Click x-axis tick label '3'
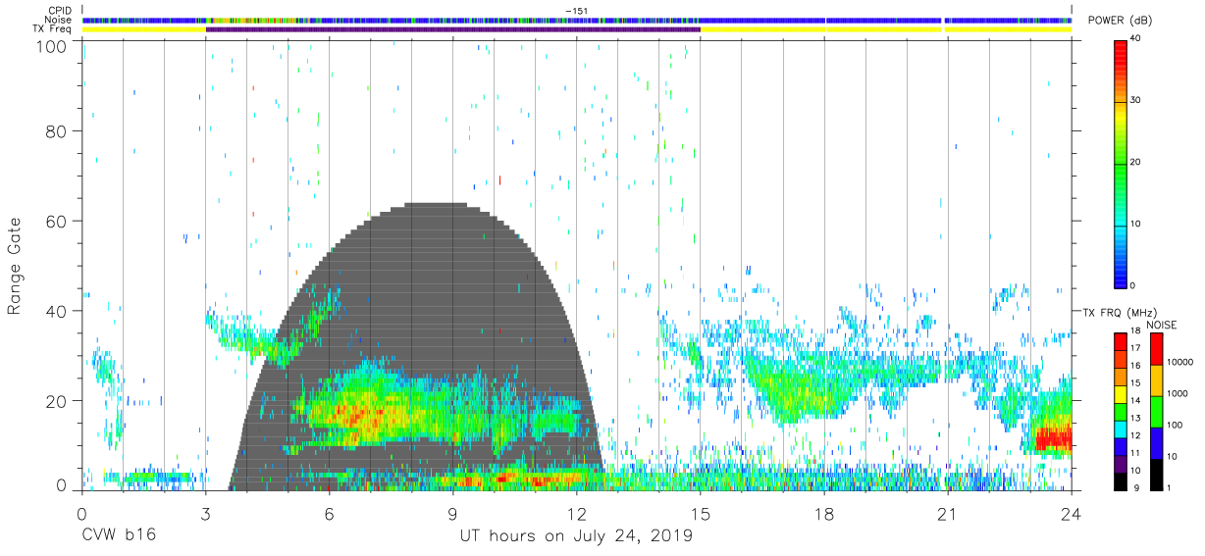1205x556 pixels. [205, 513]
